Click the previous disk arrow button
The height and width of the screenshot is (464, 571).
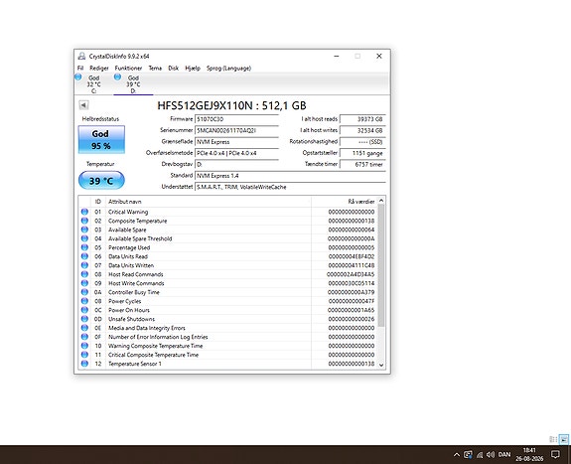click(x=83, y=105)
